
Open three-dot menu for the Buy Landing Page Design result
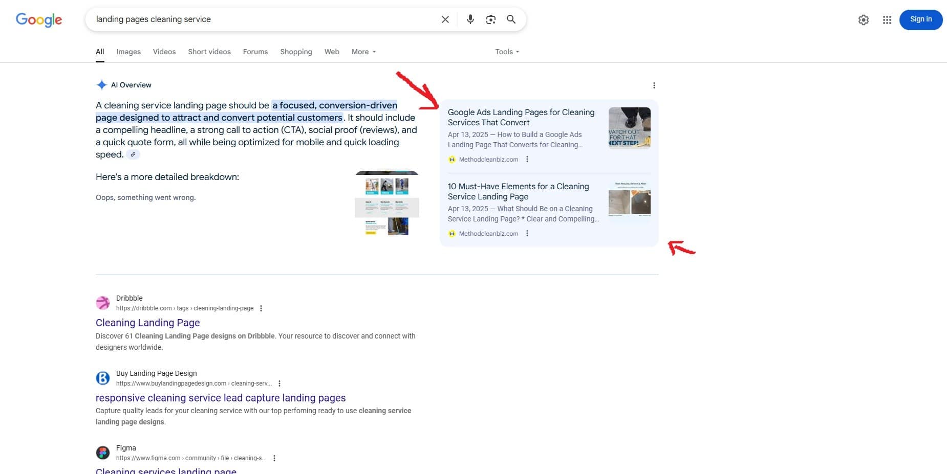point(279,383)
